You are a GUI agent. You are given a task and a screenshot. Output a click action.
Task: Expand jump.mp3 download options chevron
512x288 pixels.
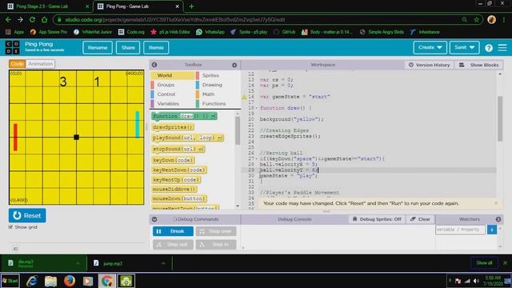pyautogui.click(x=163, y=263)
